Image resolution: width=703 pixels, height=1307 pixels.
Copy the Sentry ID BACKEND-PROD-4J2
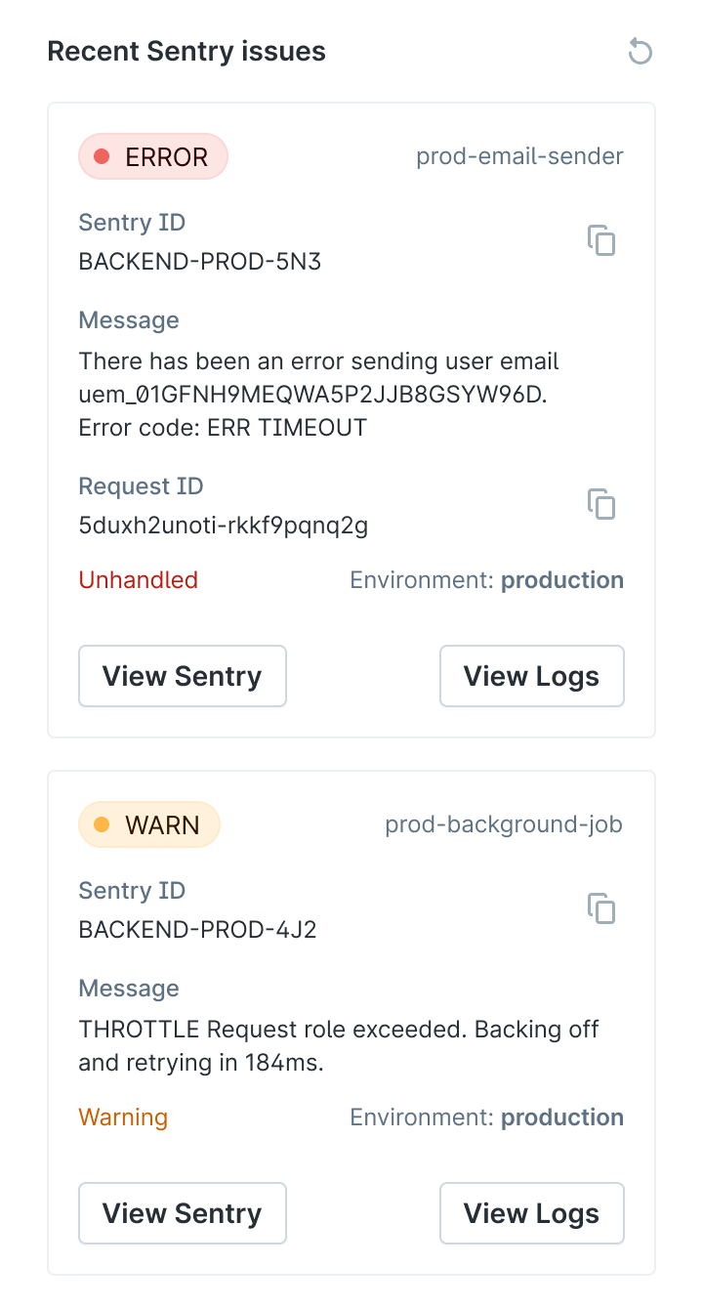point(601,908)
